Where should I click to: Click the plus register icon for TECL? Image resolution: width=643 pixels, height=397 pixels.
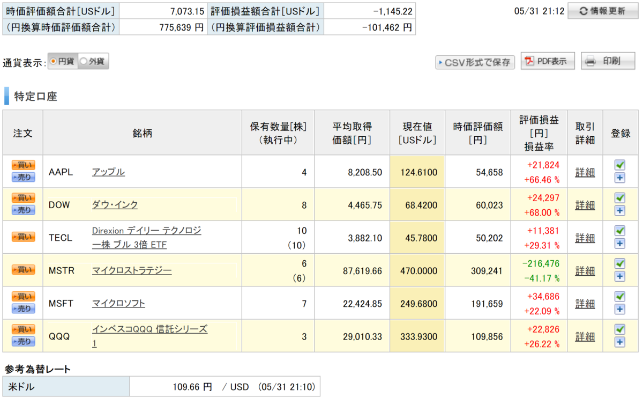coord(620,244)
